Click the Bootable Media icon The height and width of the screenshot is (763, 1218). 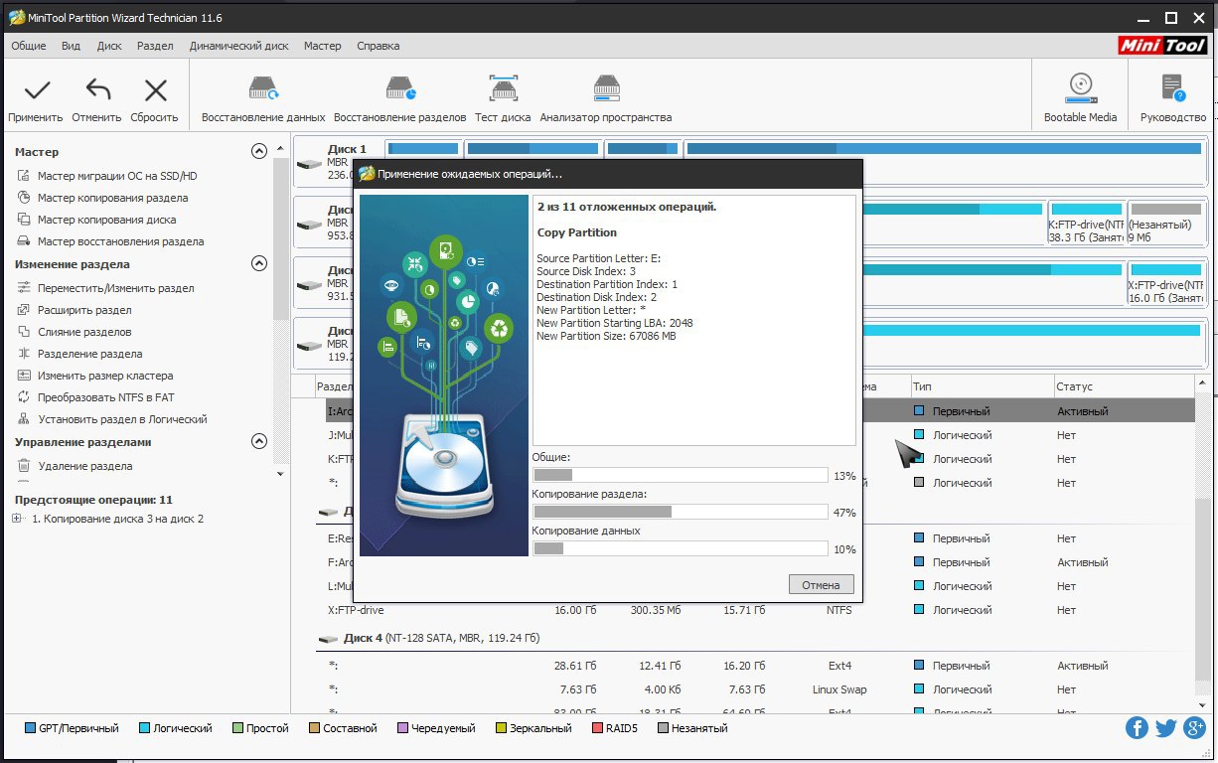[1080, 88]
